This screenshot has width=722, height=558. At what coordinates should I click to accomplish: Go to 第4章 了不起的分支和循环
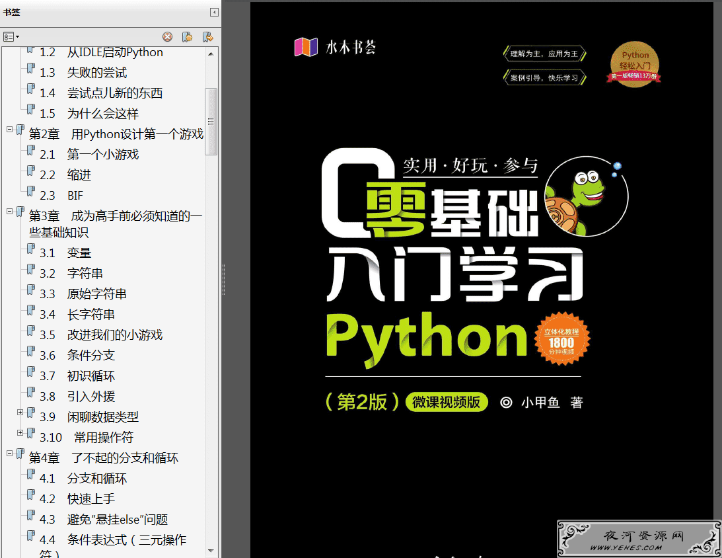[x=104, y=458]
